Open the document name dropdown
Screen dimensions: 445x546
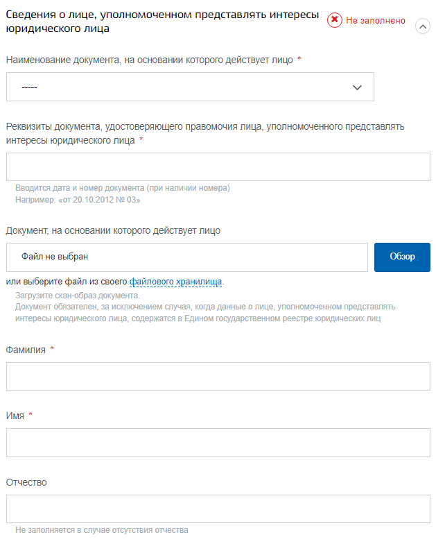(190, 87)
